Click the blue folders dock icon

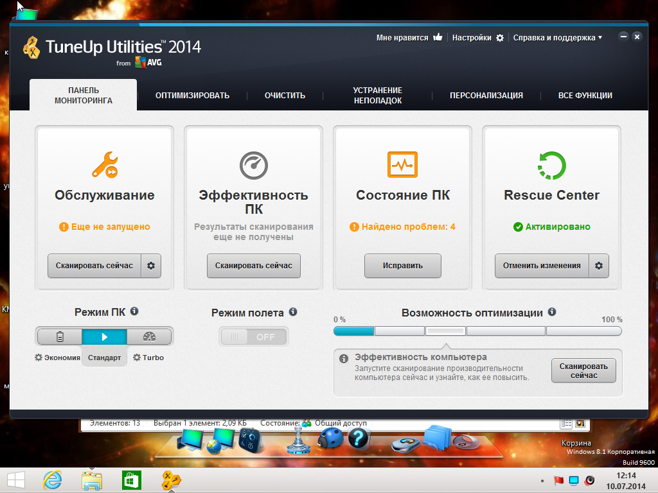(x=437, y=438)
